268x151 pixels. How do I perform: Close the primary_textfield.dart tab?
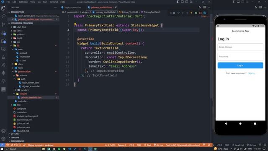[x=116, y=8]
